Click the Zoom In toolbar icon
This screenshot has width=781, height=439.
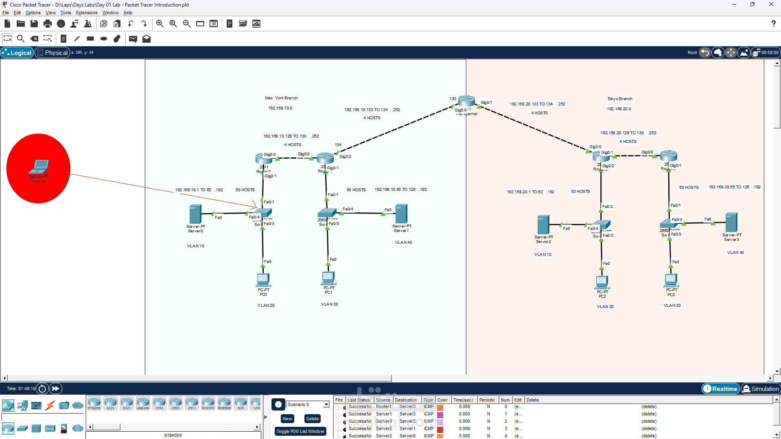pyautogui.click(x=160, y=24)
